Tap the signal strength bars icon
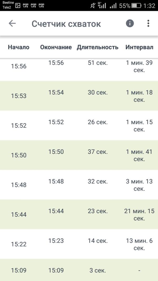Image resolution: width=158 pixels, height=281 pixels. click(113, 6)
